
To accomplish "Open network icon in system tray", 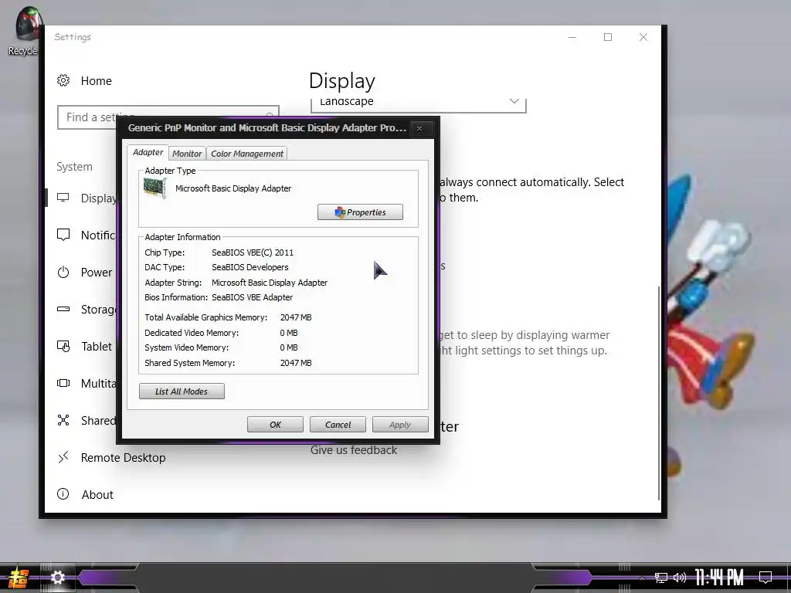I will pyautogui.click(x=661, y=578).
